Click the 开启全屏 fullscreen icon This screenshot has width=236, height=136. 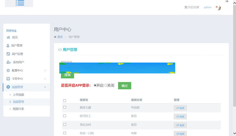click(x=186, y=7)
